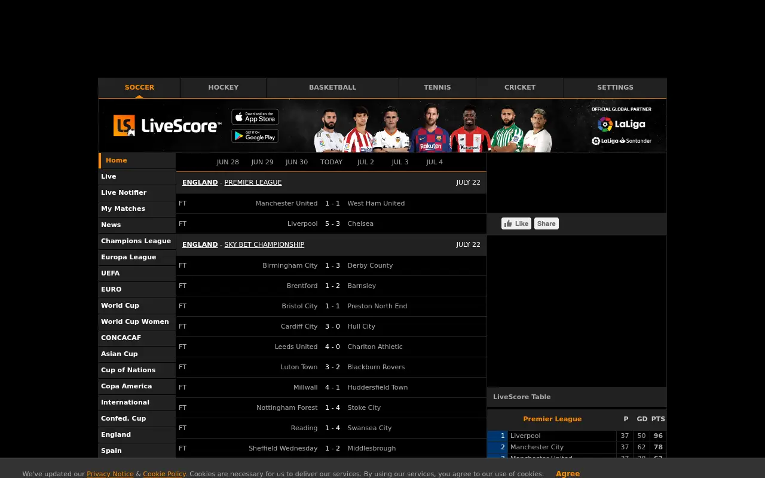Open Live Notifier in the sidebar
The image size is (765, 478).
coord(137,192)
